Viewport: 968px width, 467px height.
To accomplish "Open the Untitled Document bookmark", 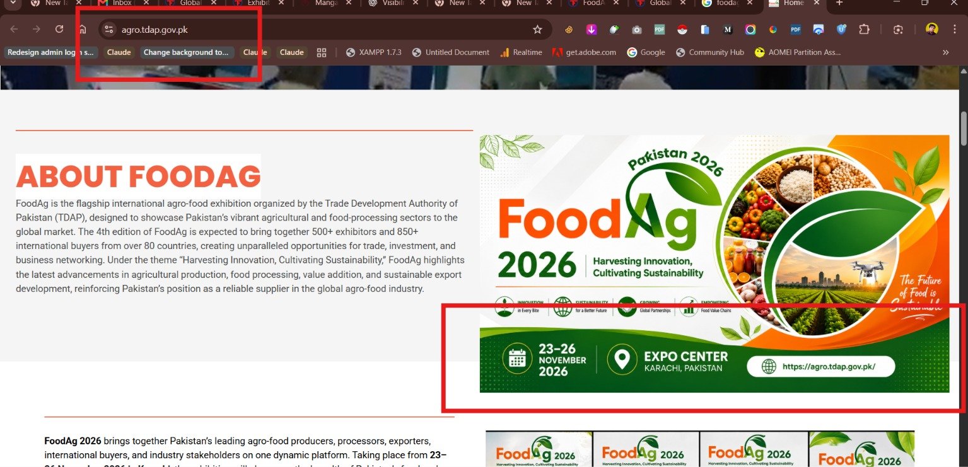I will click(450, 52).
